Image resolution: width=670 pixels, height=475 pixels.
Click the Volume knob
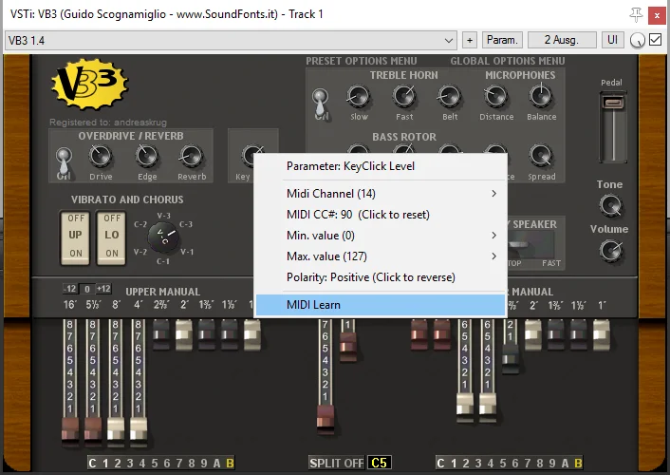click(610, 251)
